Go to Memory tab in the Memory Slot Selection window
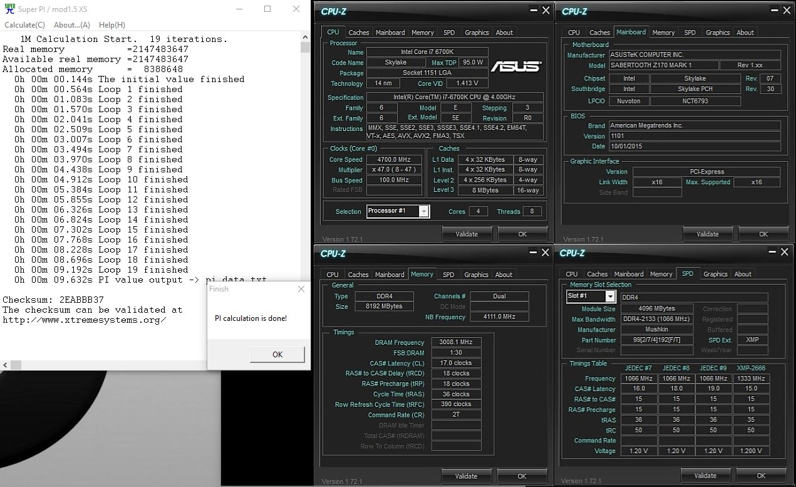 [x=661, y=274]
